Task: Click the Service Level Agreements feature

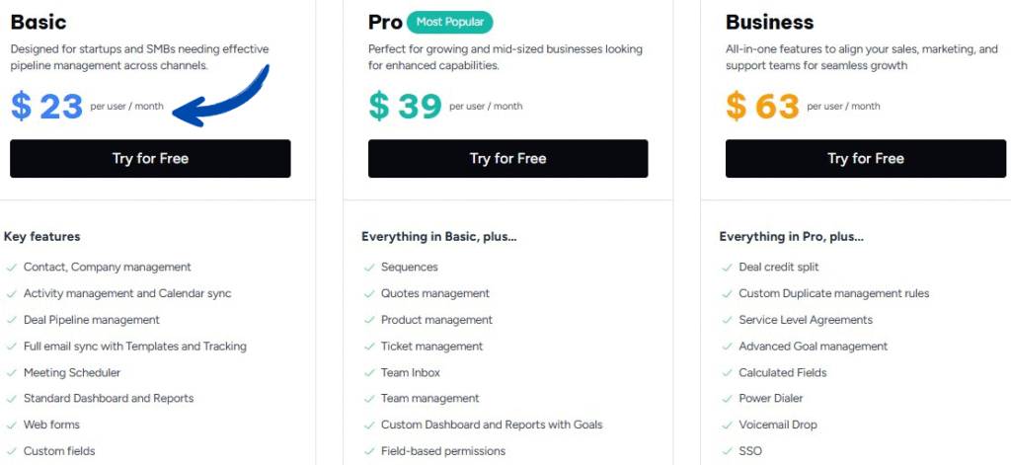Action: 806,320
